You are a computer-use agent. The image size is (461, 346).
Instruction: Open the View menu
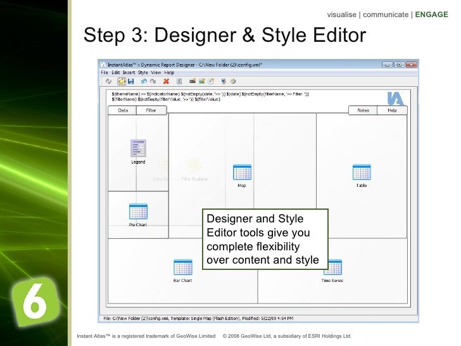[x=156, y=72]
